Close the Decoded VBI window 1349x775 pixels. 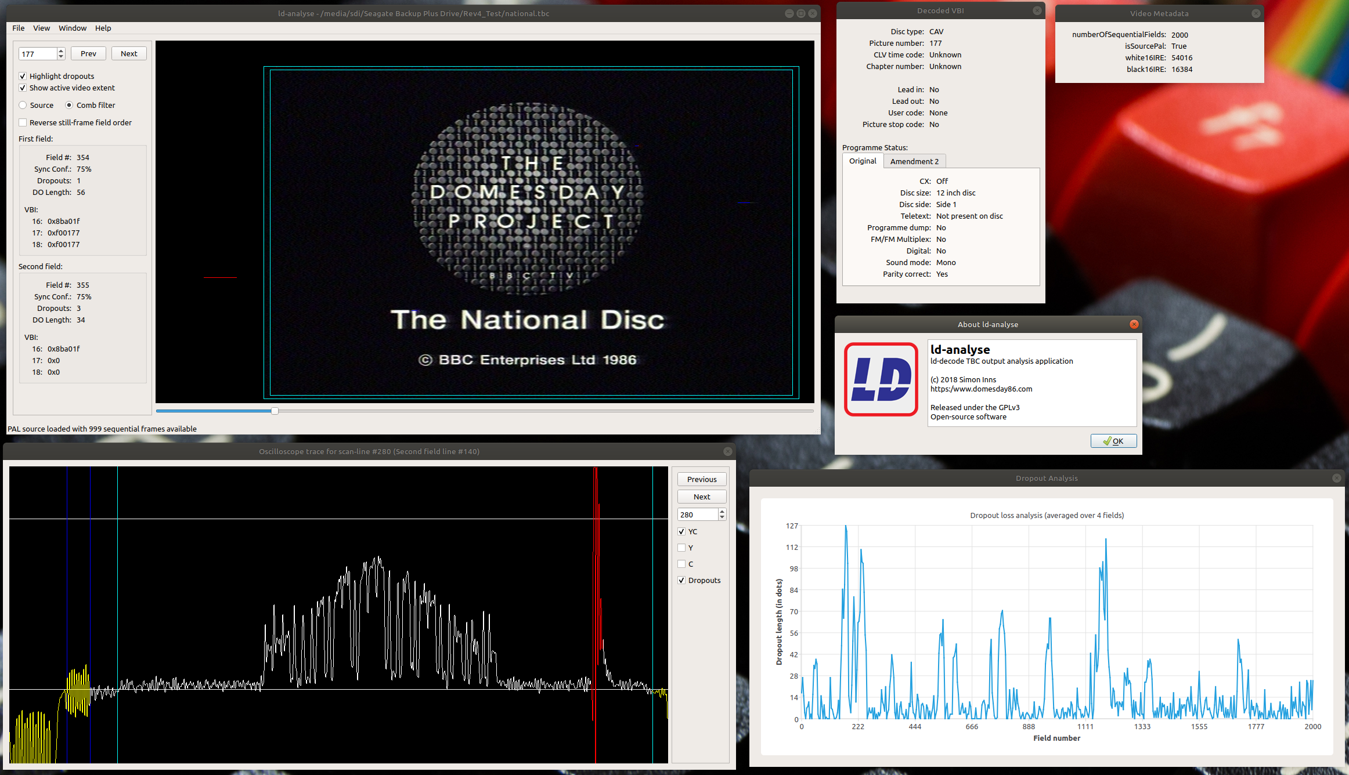pos(1037,10)
